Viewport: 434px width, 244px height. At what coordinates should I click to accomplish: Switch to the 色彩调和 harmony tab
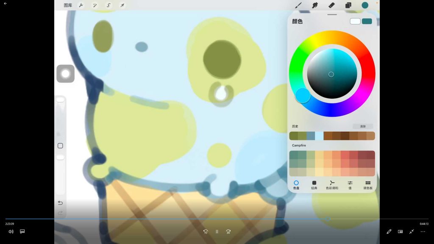click(332, 185)
